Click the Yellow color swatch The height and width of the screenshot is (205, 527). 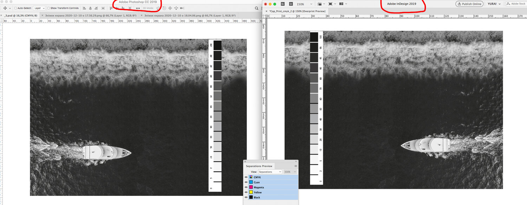coord(251,192)
